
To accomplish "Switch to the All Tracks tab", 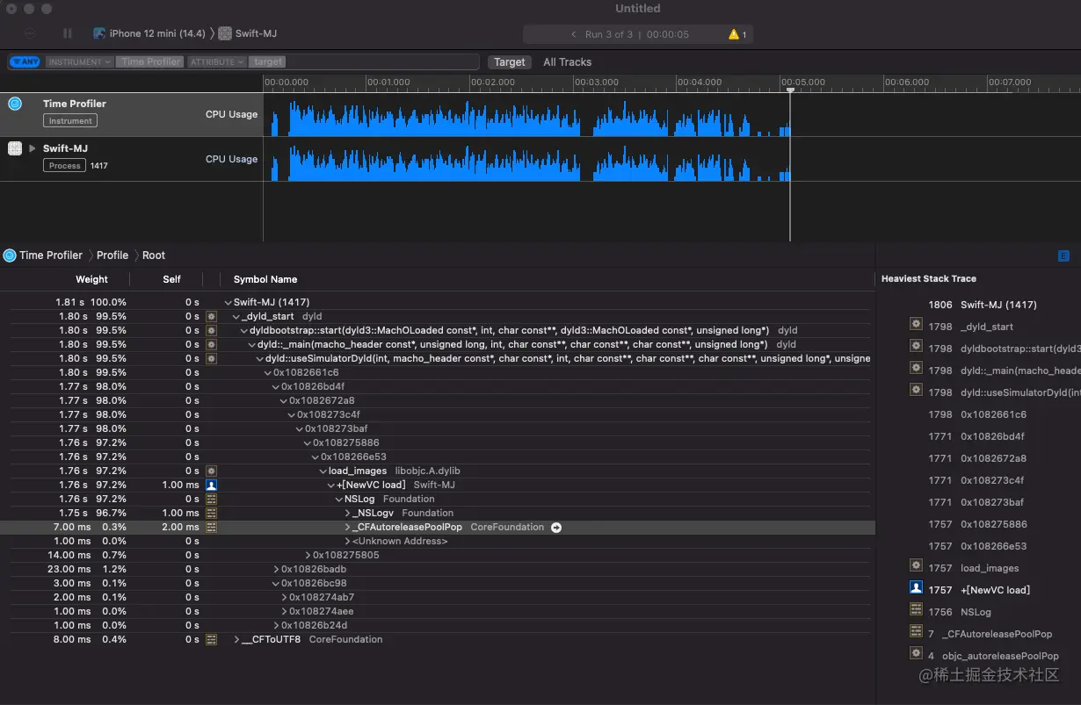I will pos(567,62).
